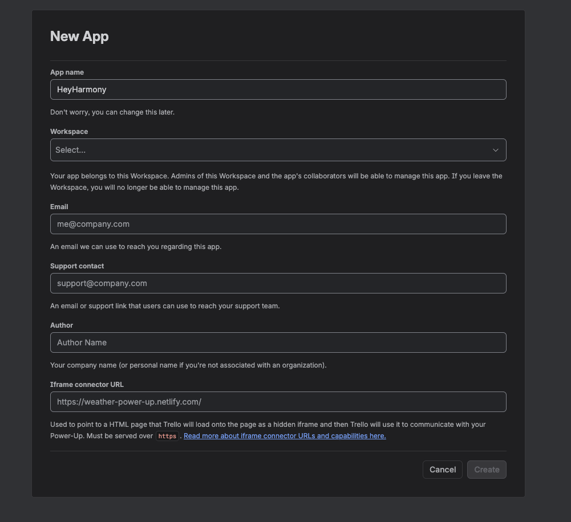
Task: Open the Workspace Select dropdown
Action: click(278, 150)
